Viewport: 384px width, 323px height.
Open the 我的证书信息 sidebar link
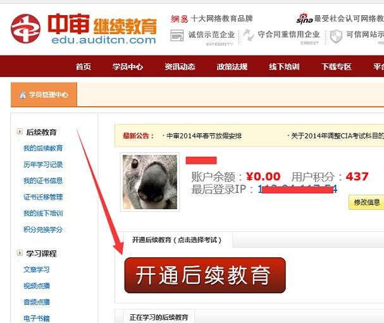[43, 181]
